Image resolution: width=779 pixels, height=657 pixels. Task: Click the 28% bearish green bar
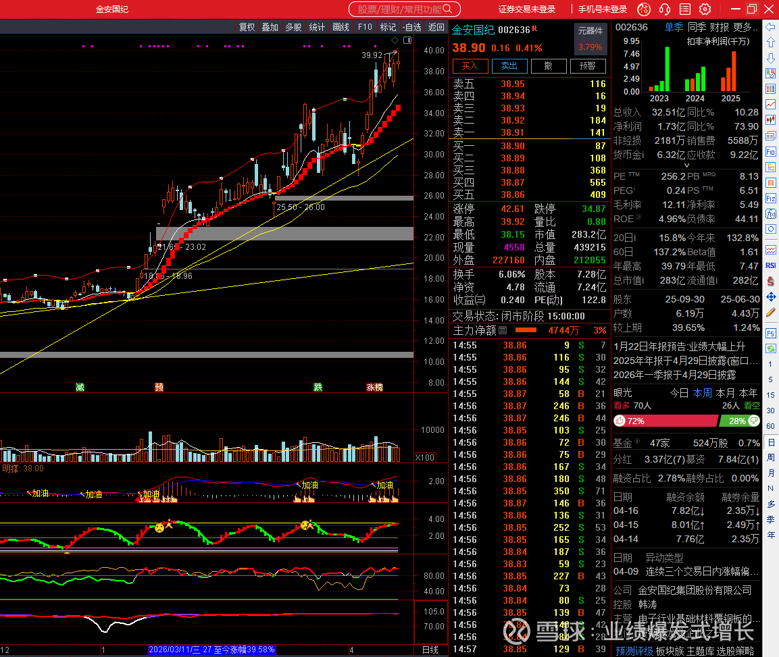(x=739, y=421)
